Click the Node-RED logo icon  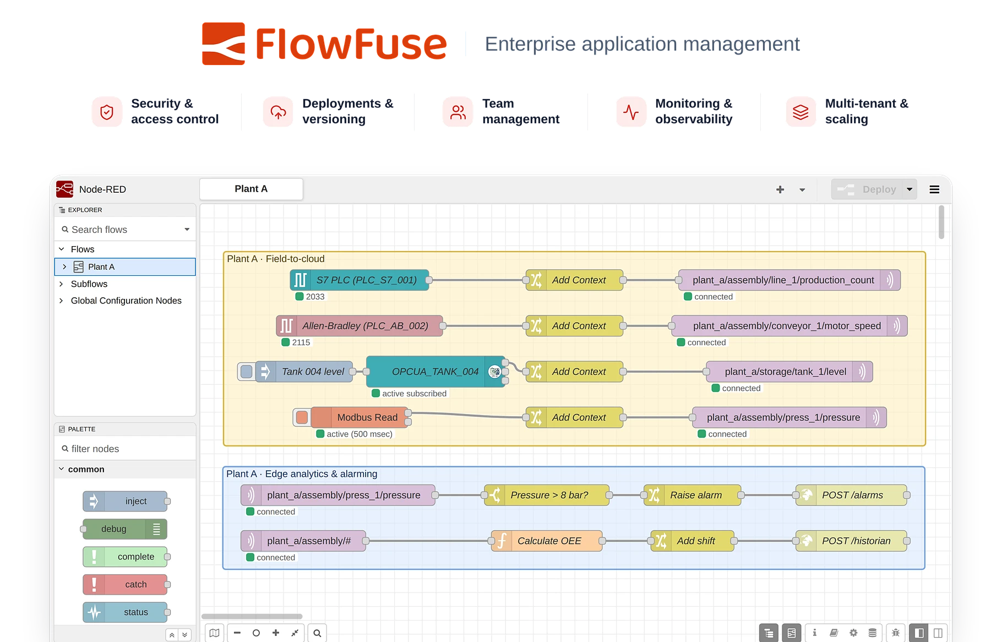(64, 189)
